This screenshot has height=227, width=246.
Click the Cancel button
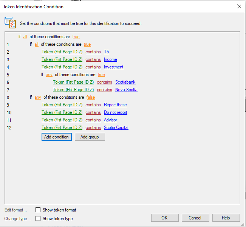[195, 218]
